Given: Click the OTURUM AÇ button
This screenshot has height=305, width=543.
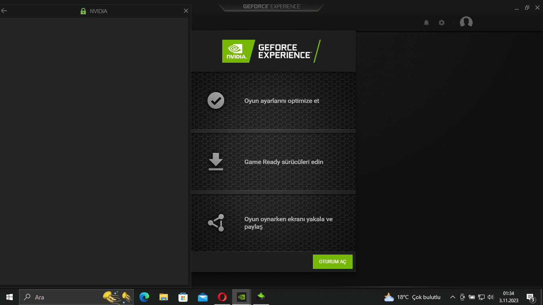Looking at the screenshot, I should coord(333,262).
